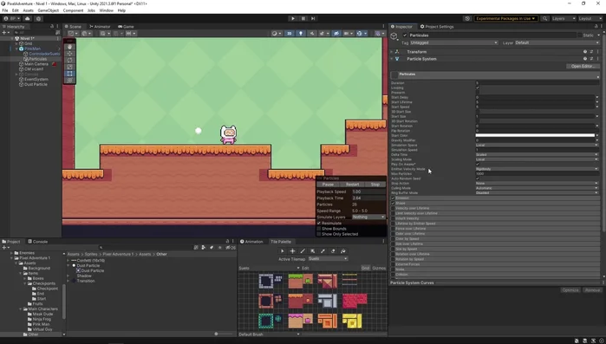This screenshot has height=344, width=606.
Task: Toggle the Static checkbox
Action: pos(580,36)
